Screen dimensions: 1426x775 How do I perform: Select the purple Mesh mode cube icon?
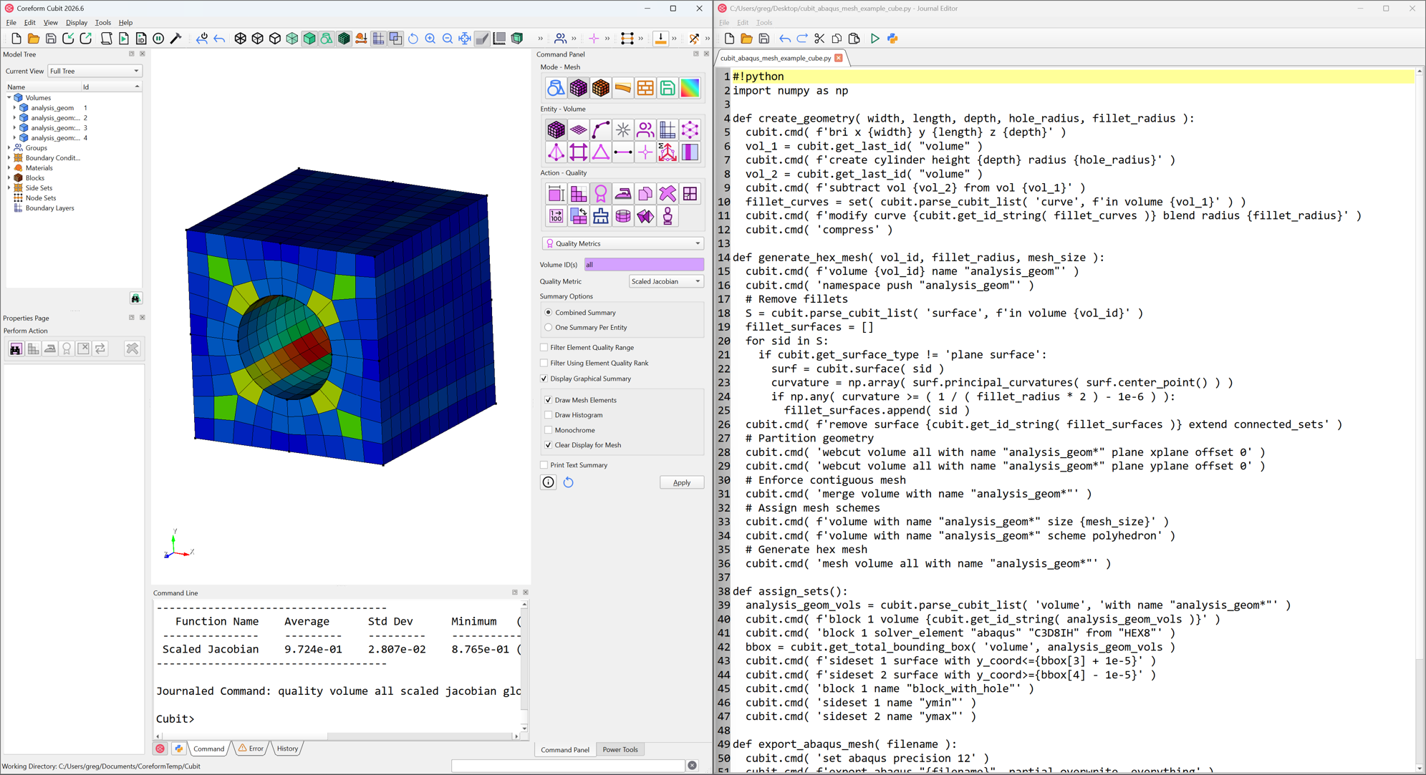point(578,88)
